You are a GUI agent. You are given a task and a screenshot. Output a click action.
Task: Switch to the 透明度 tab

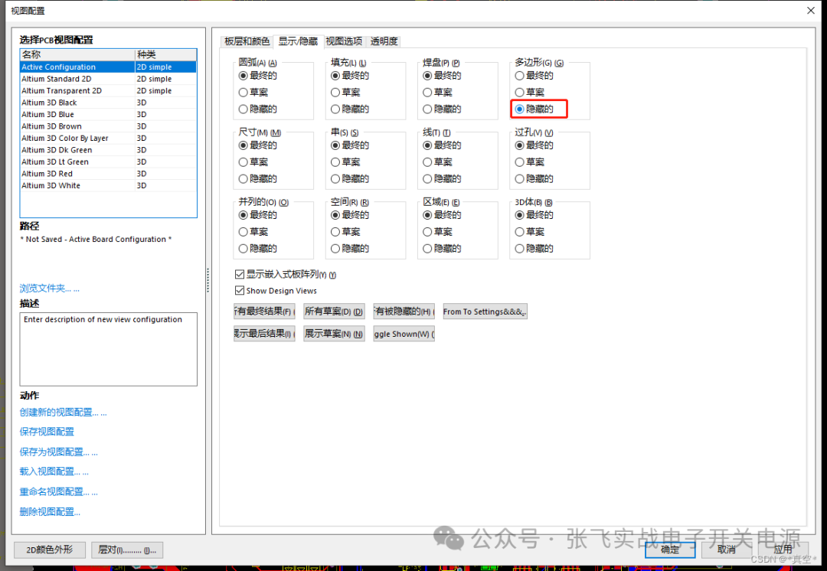point(384,41)
